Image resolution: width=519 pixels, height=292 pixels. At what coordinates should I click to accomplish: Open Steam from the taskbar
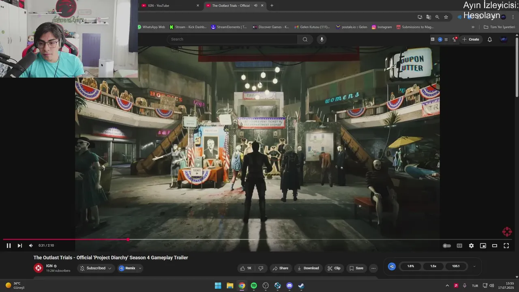(301, 286)
